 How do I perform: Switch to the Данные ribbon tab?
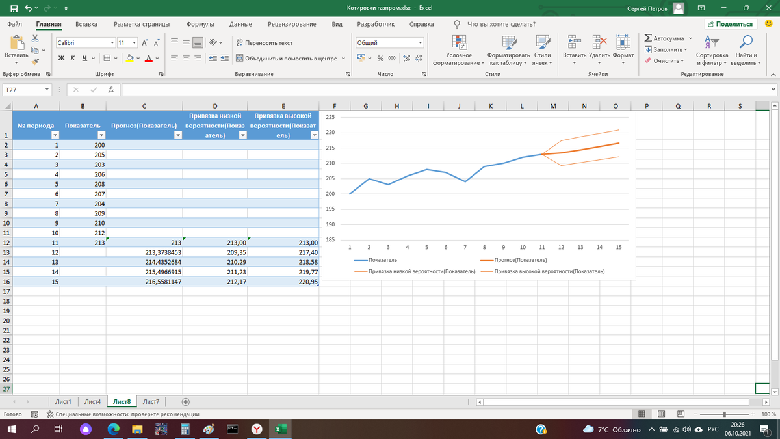coord(240,24)
